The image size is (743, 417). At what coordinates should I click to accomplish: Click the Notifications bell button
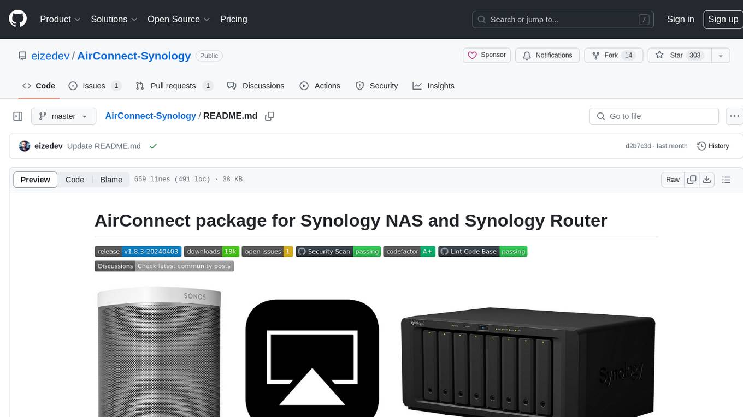(547, 55)
